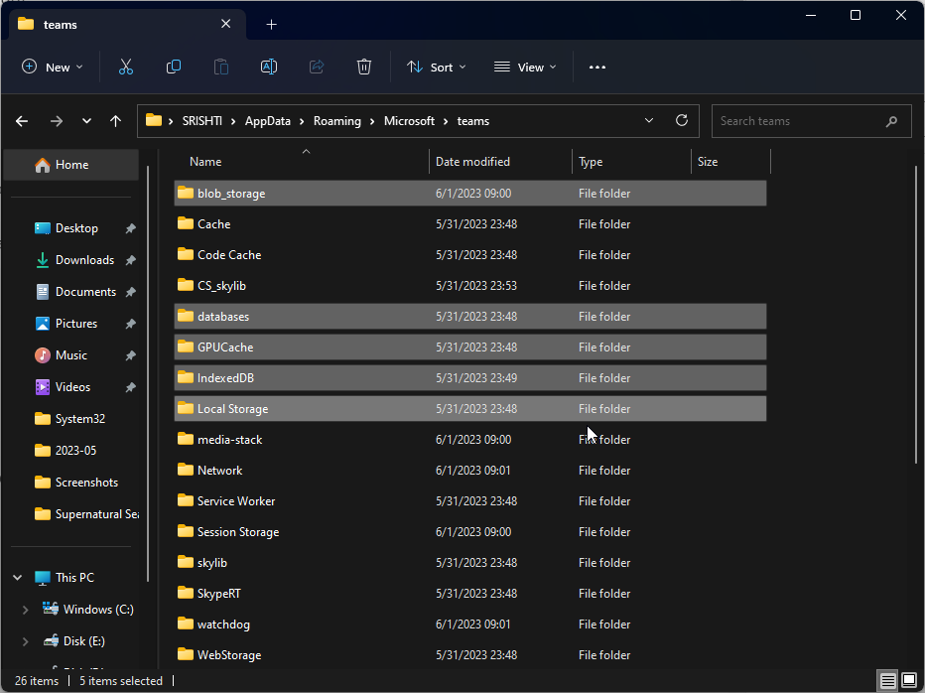
Task: Collapse the This PC tree node
Action: [18, 577]
